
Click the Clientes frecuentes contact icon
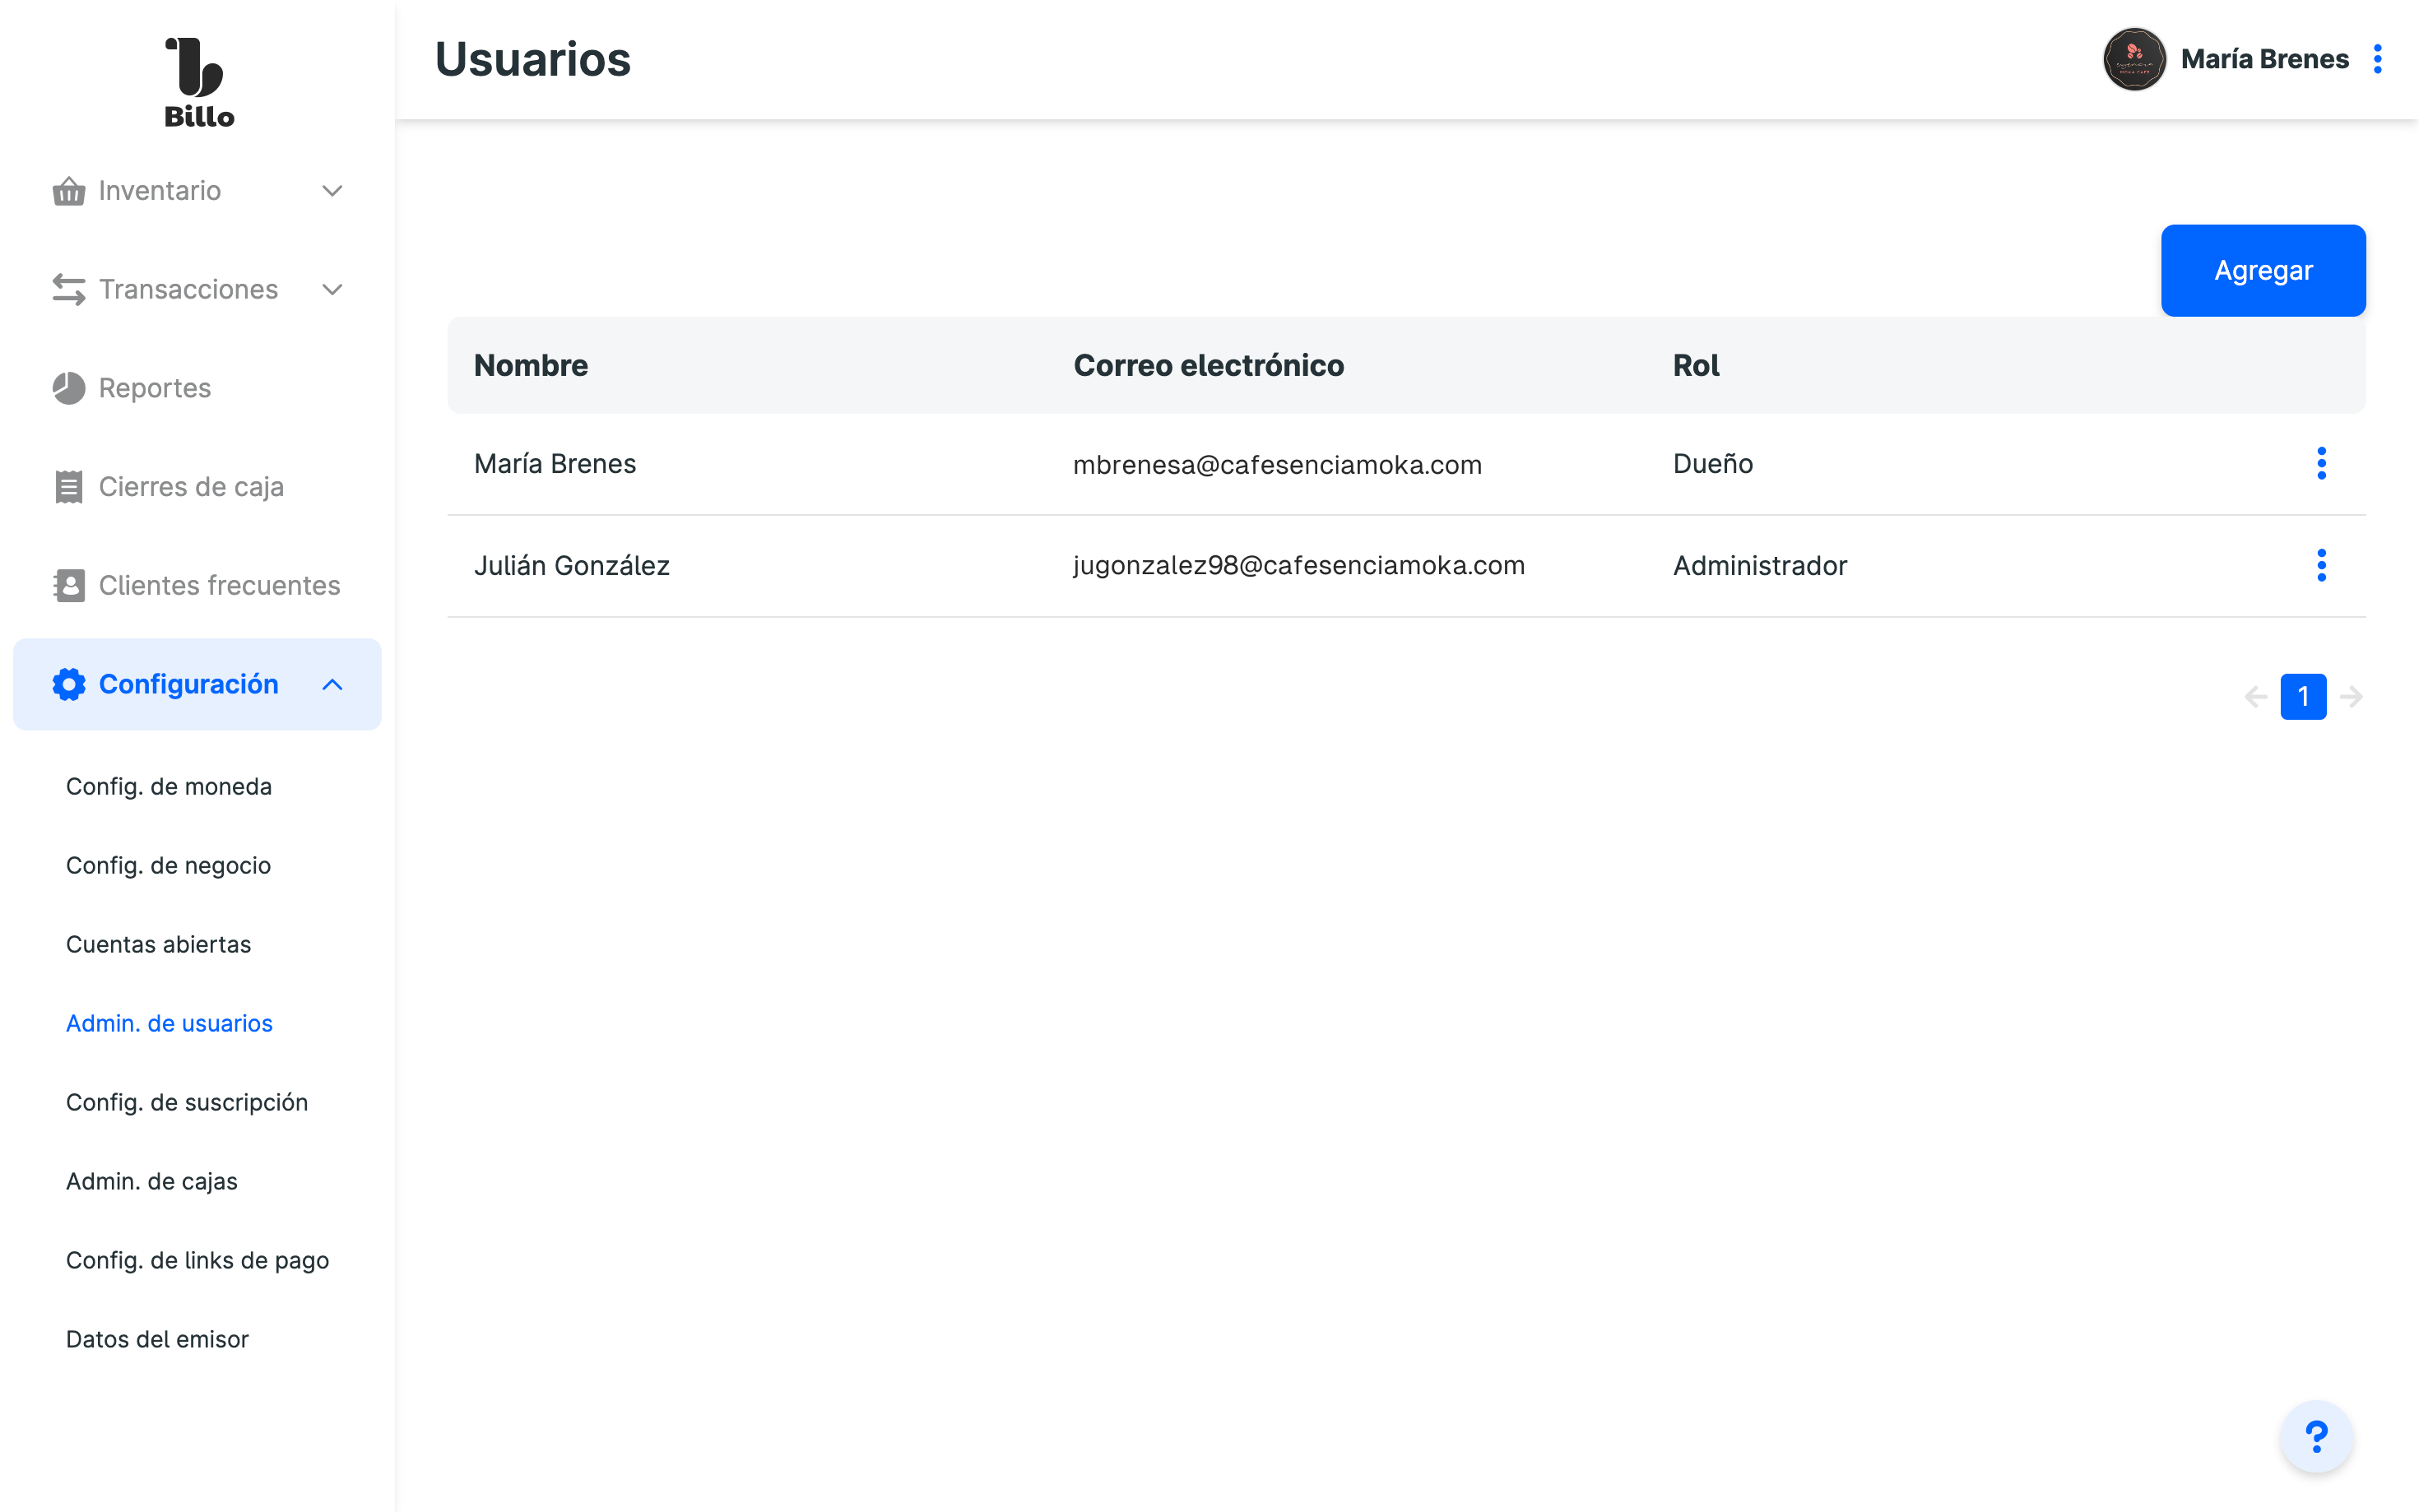(68, 586)
